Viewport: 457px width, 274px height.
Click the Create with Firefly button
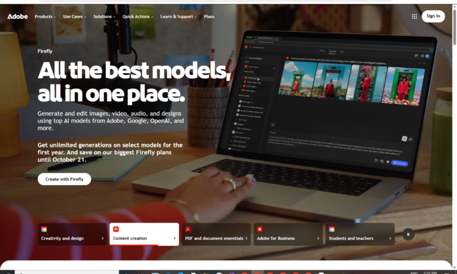click(65, 179)
